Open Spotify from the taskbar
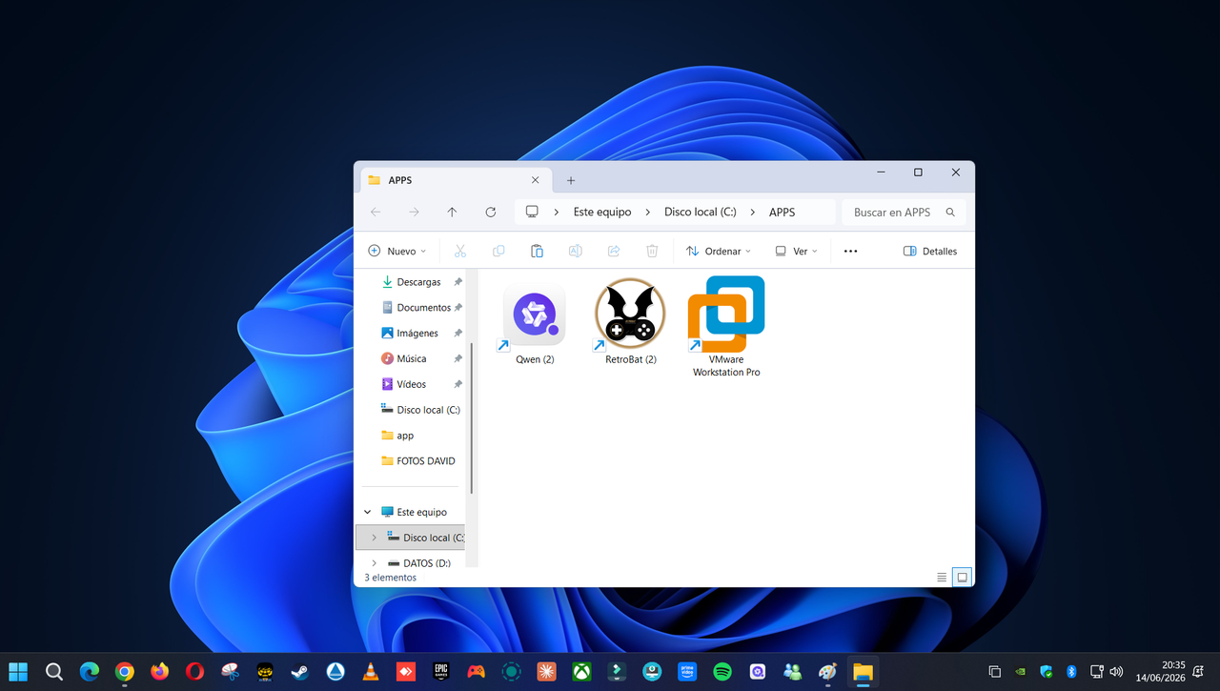1220x691 pixels. (722, 671)
